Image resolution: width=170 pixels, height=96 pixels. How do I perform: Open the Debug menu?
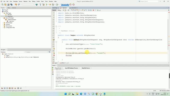tap(34, 1)
